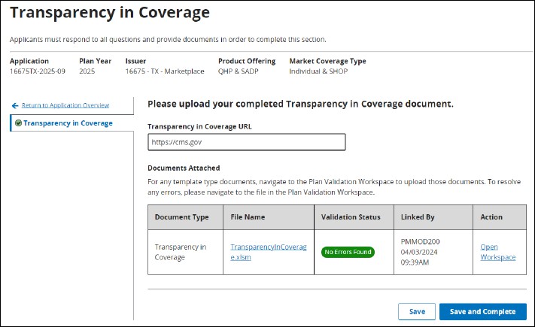535x327 pixels.
Task: Open the TransparencyInCoverage.xlsm file link
Action: [269, 252]
